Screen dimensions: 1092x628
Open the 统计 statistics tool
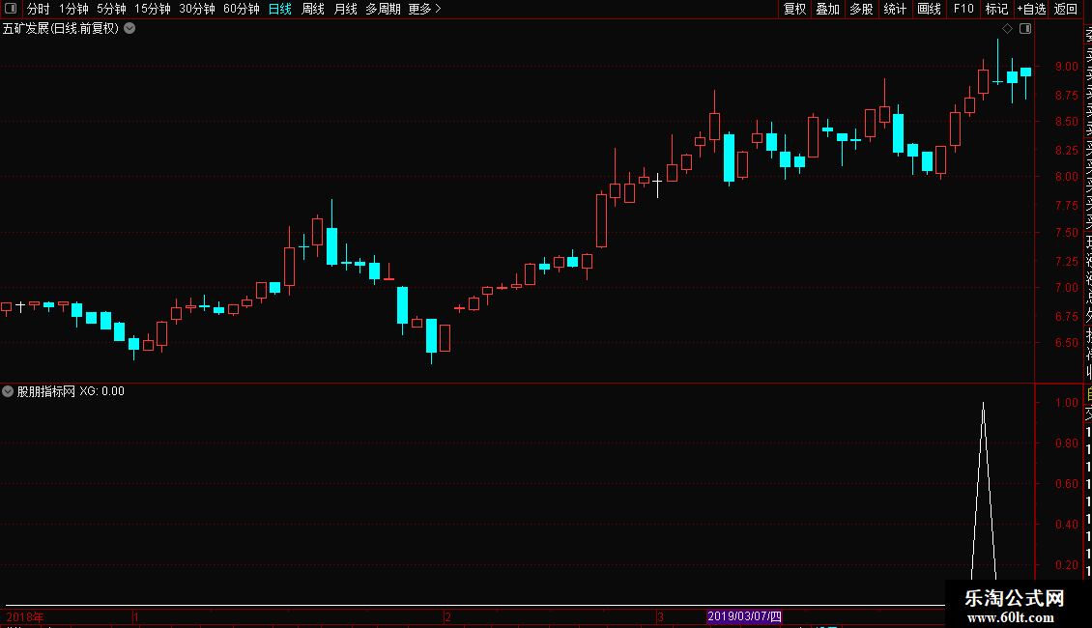pos(894,9)
